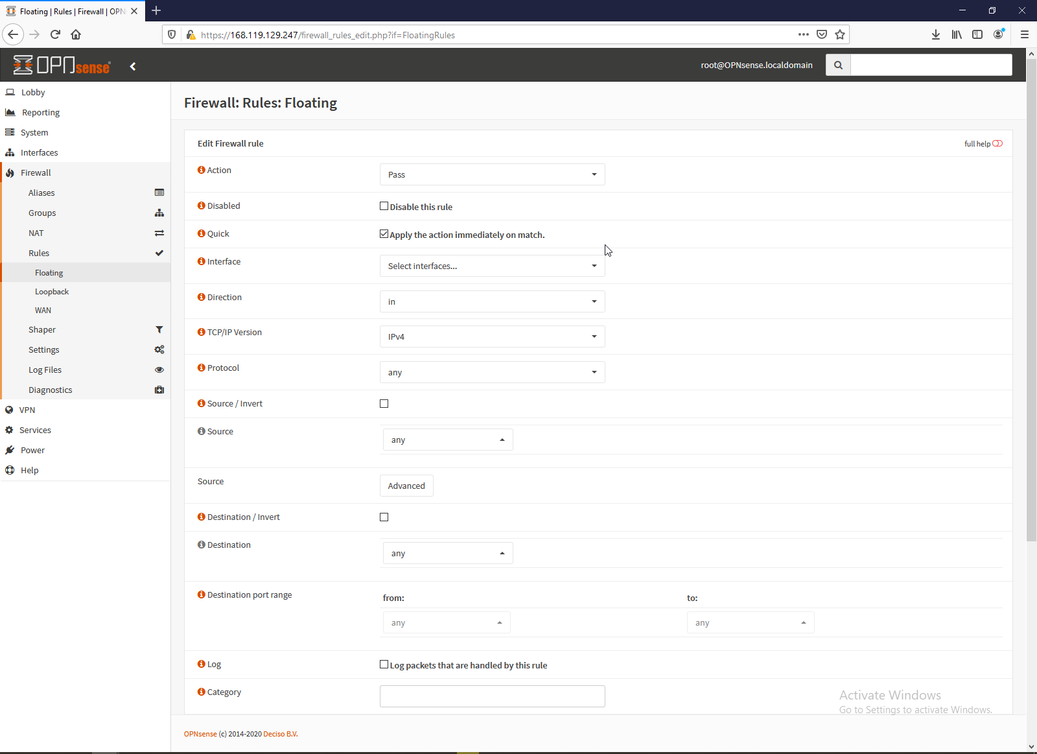This screenshot has height=754, width=1037.
Task: Open the TCP/IP Version dropdown
Action: click(x=493, y=336)
